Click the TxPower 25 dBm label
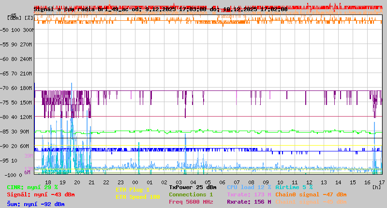387x208 pixels. (193, 187)
